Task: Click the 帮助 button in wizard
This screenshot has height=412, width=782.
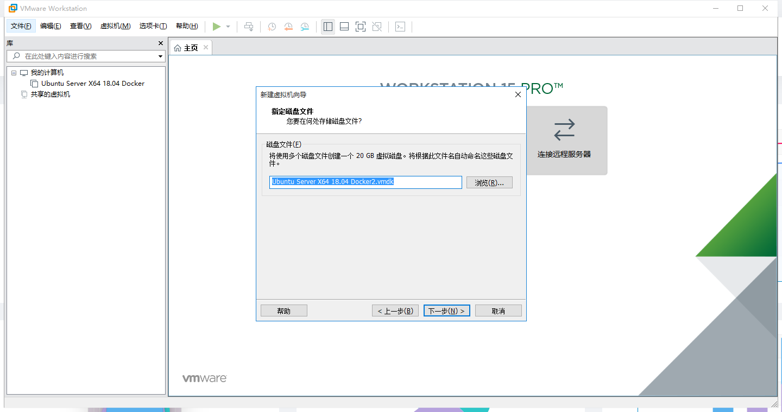Action: click(284, 310)
